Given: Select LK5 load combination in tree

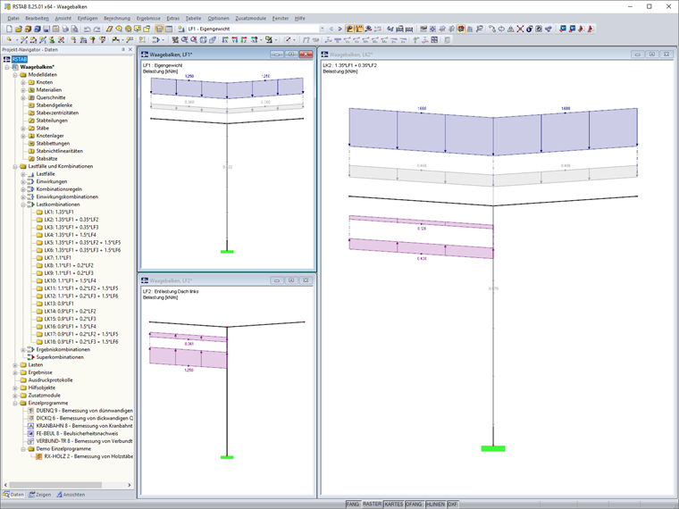Looking at the screenshot, I should pyautogui.click(x=82, y=242).
